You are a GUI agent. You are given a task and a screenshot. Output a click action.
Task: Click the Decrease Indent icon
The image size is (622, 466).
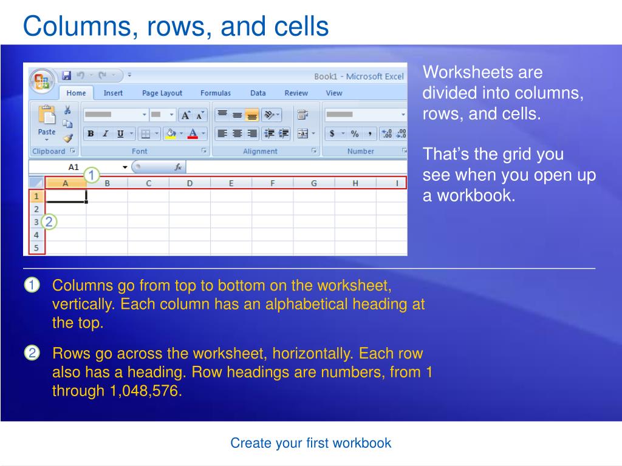pos(269,133)
